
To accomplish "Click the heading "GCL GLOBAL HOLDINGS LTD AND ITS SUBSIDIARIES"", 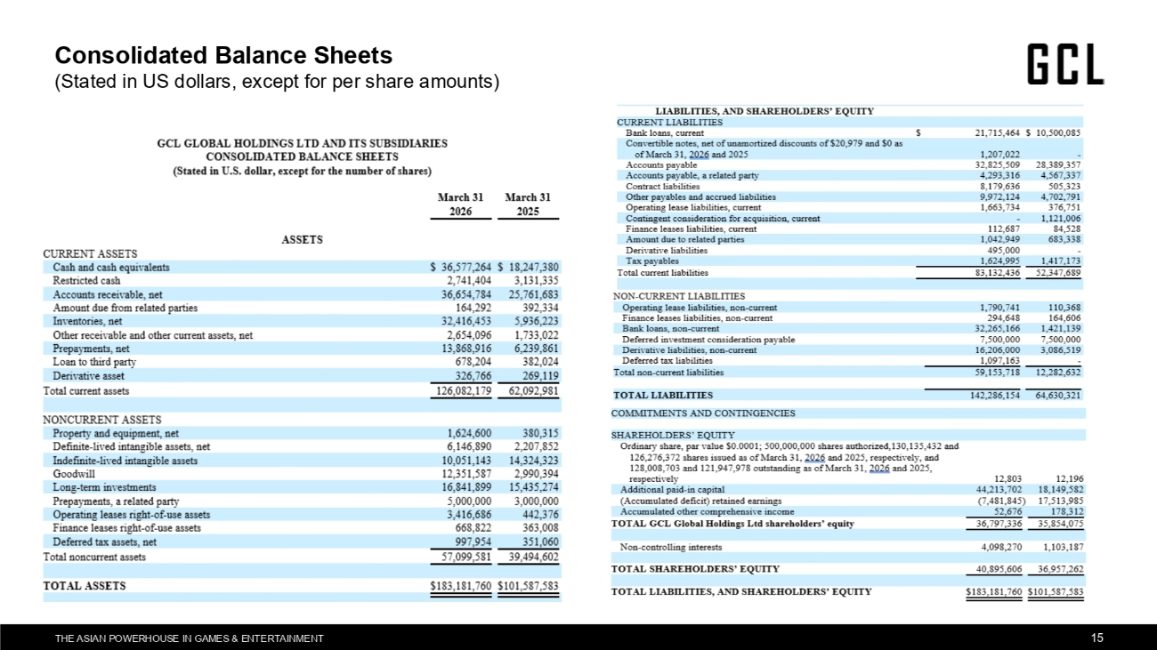I will [x=303, y=143].
